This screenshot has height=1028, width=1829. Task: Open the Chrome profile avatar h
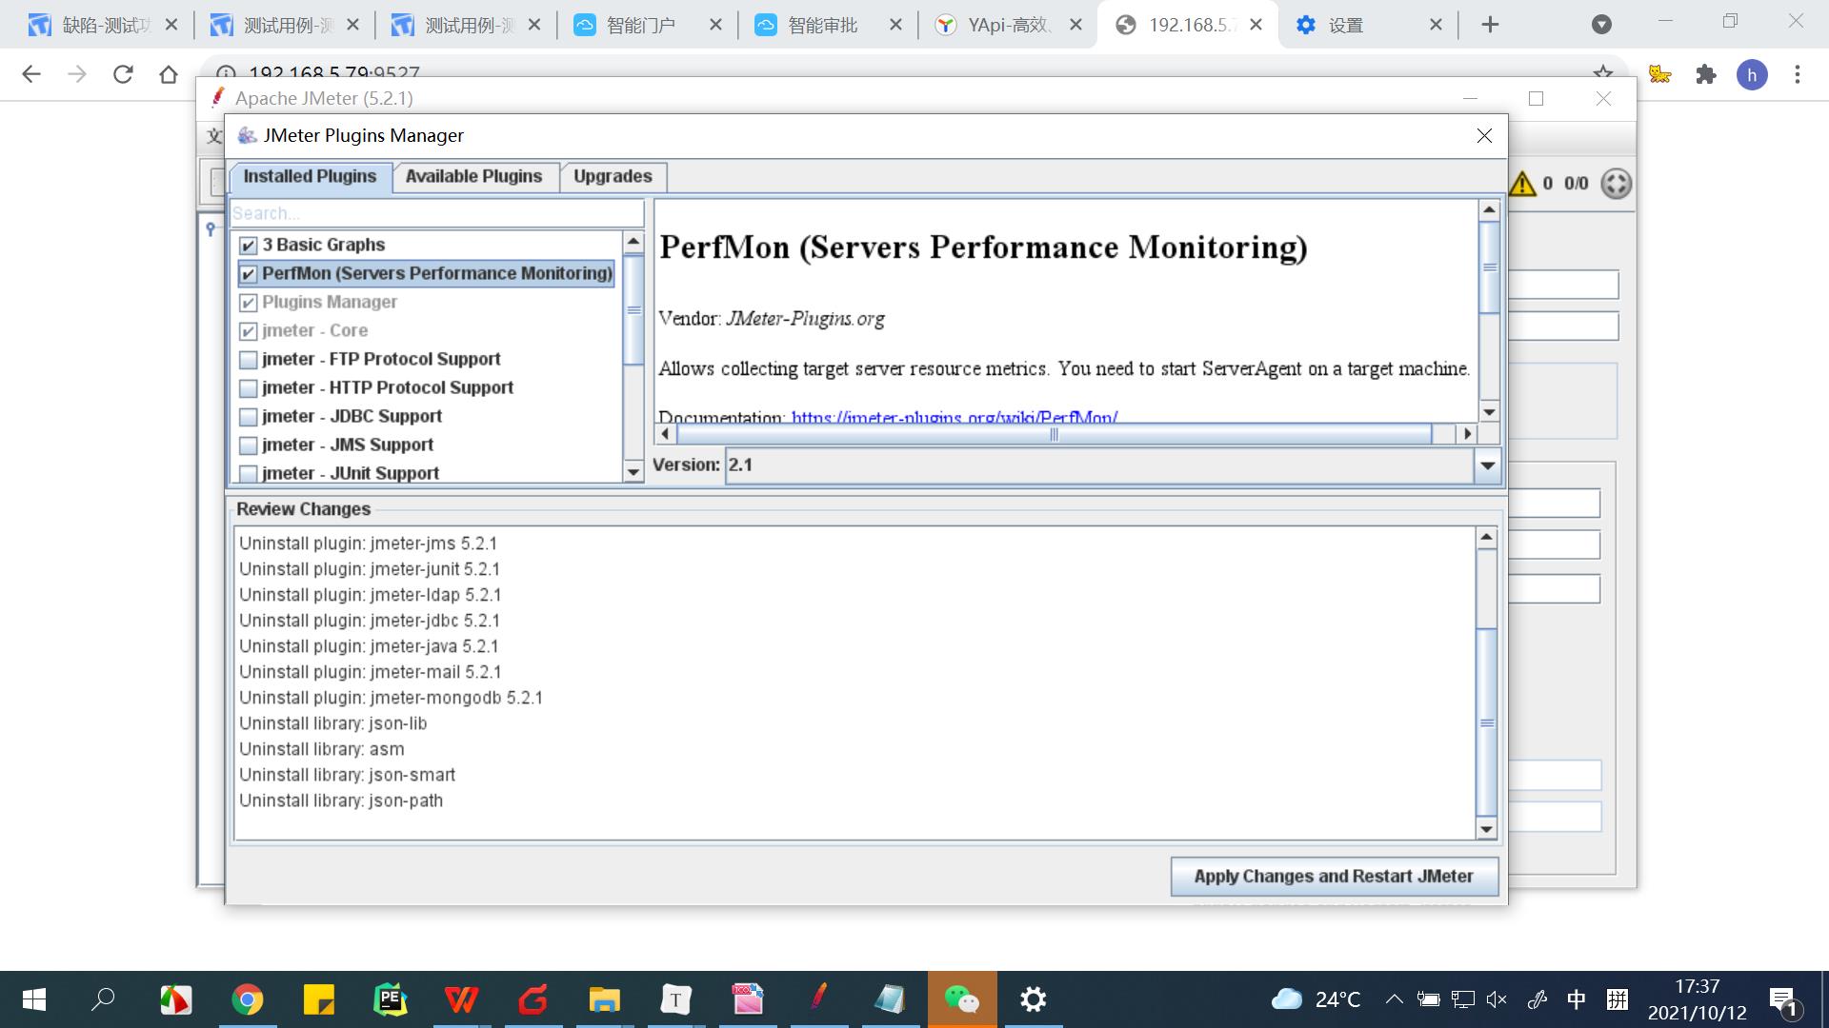(x=1752, y=74)
